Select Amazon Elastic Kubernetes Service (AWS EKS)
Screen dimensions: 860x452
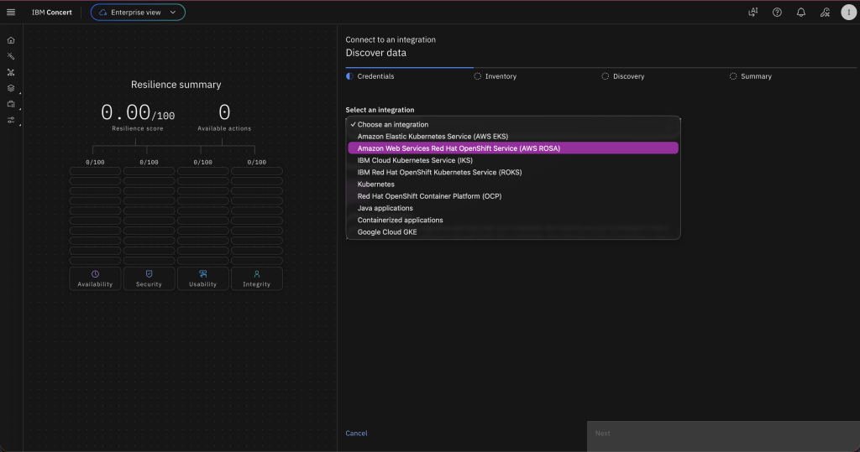click(x=513, y=137)
